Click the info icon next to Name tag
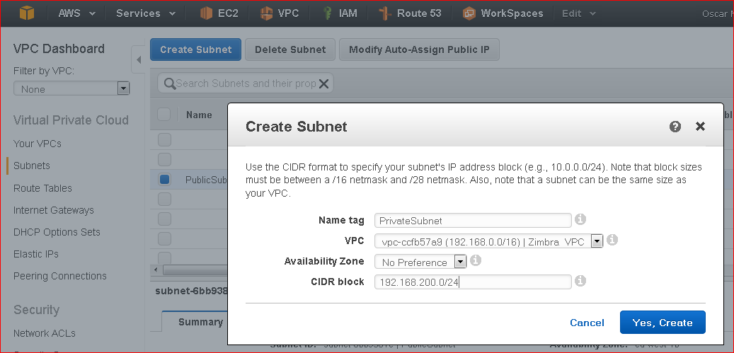 click(x=580, y=219)
